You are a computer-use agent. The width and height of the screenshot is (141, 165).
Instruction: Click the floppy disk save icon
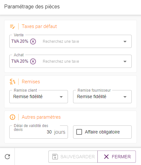point(55,157)
